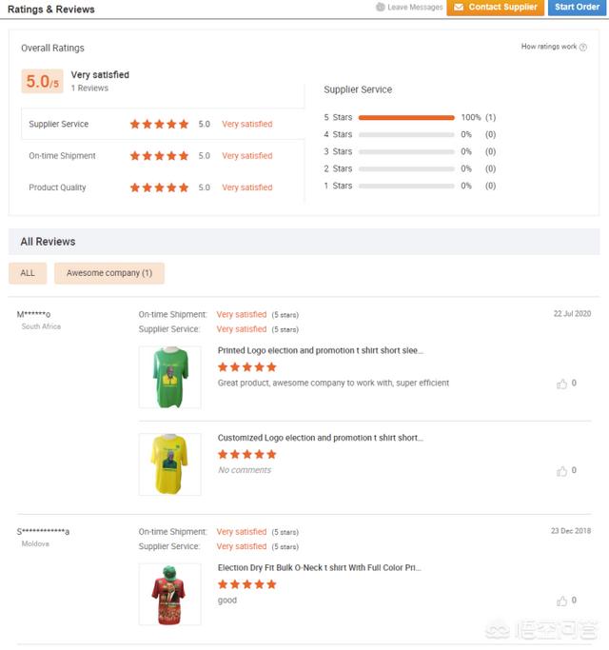The height and width of the screenshot is (650, 609).
Task: Like the 'No comments' review with thumbs-up
Action: 562,470
